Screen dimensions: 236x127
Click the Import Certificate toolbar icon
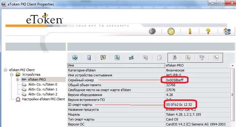tap(103, 58)
